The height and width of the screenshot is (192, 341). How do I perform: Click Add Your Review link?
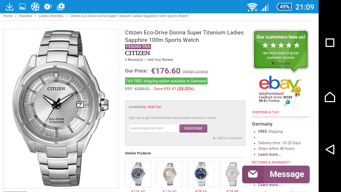[x=160, y=60]
